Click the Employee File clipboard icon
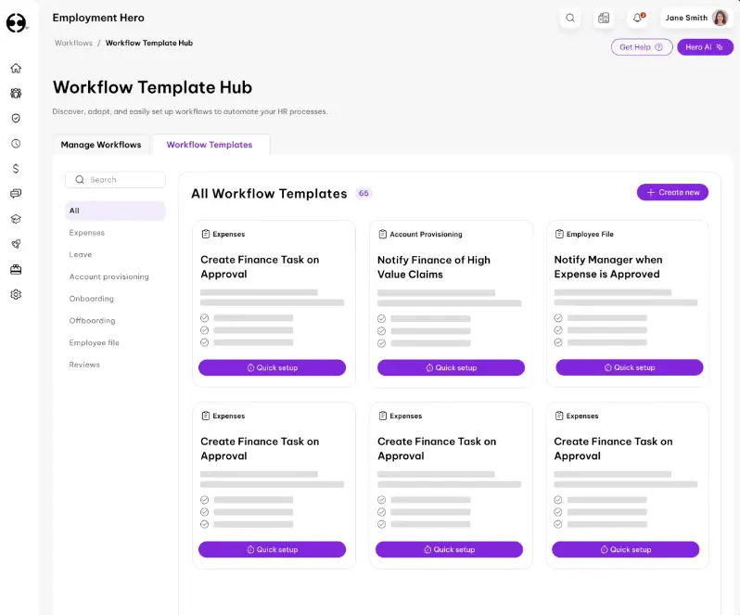The height and width of the screenshot is (615, 740). pyautogui.click(x=559, y=234)
